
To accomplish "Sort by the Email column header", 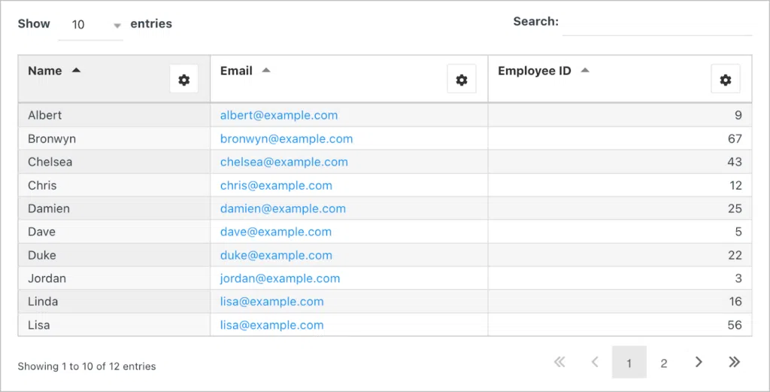I will point(236,71).
